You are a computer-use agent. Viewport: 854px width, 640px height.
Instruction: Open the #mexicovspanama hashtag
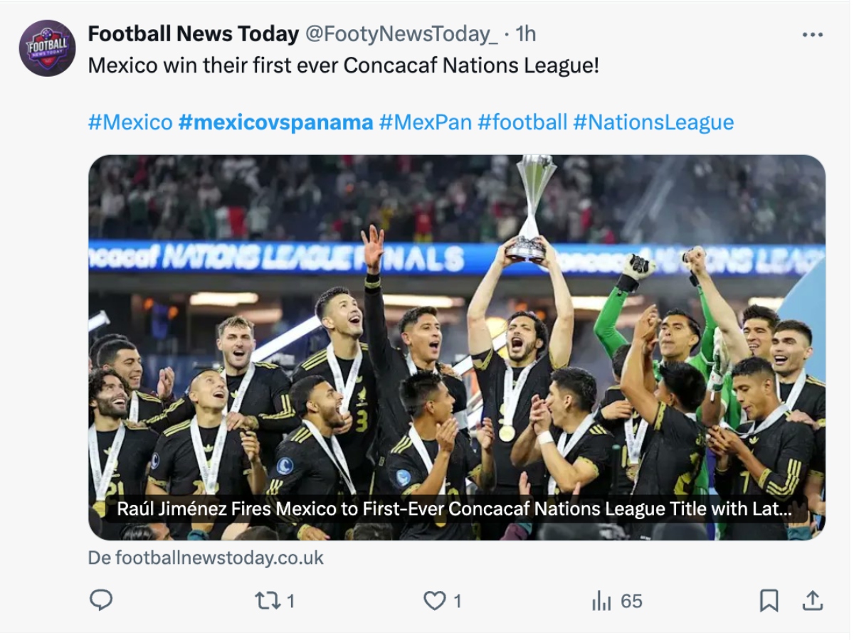point(275,122)
